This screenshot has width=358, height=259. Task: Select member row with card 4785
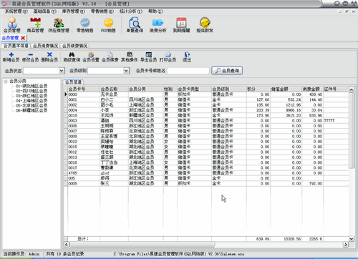206,173
